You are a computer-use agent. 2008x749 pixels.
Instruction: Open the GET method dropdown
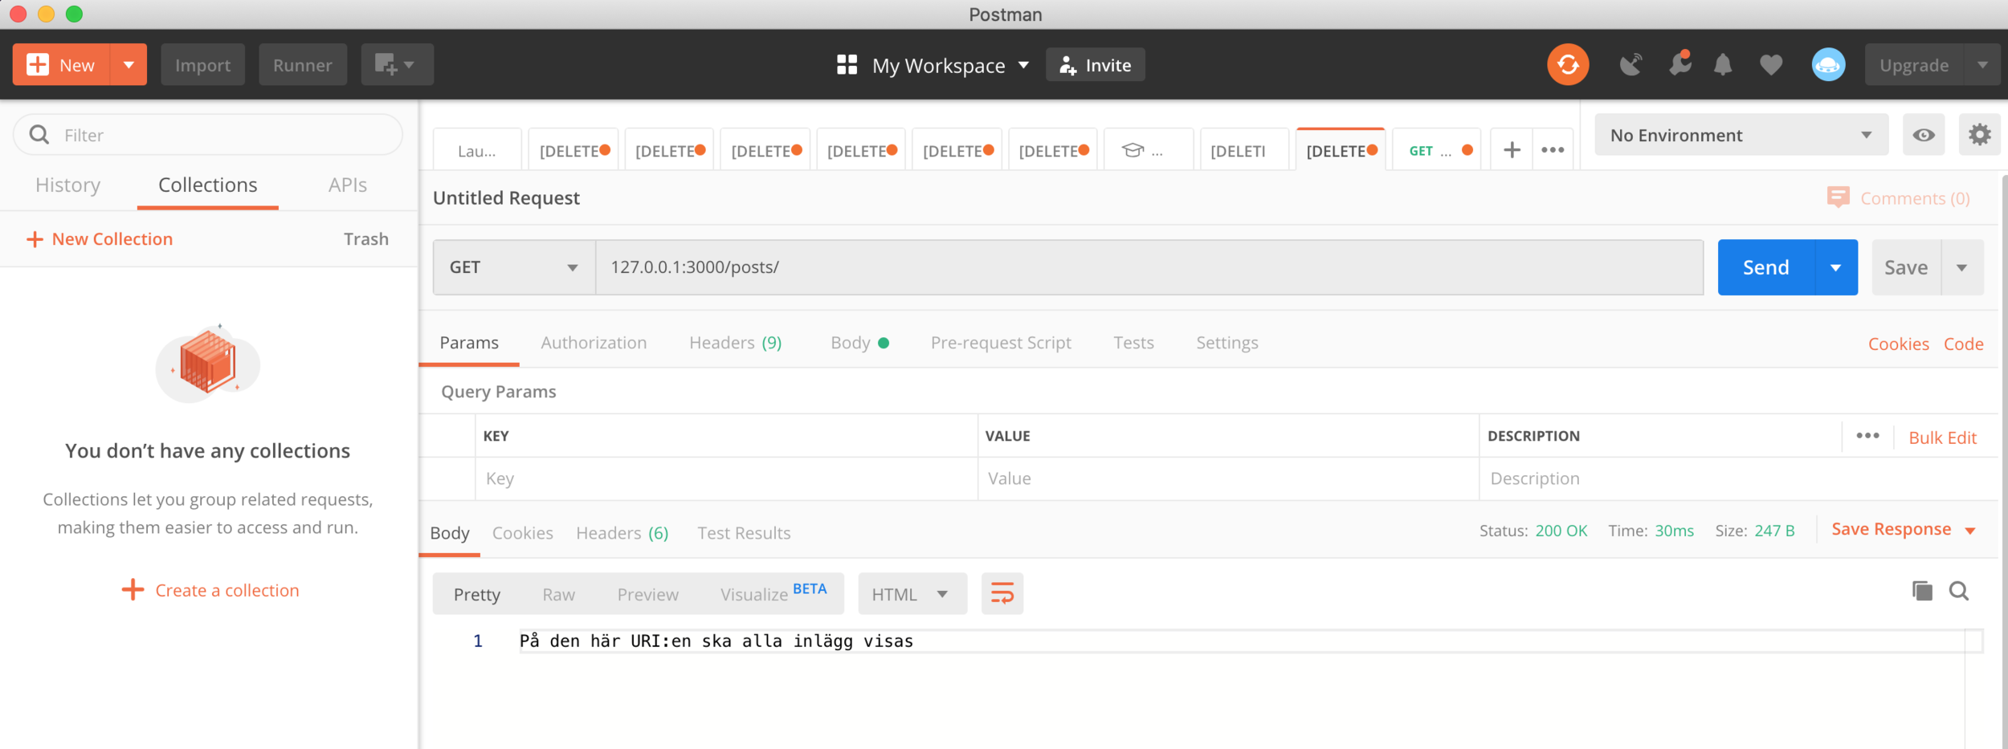[514, 267]
